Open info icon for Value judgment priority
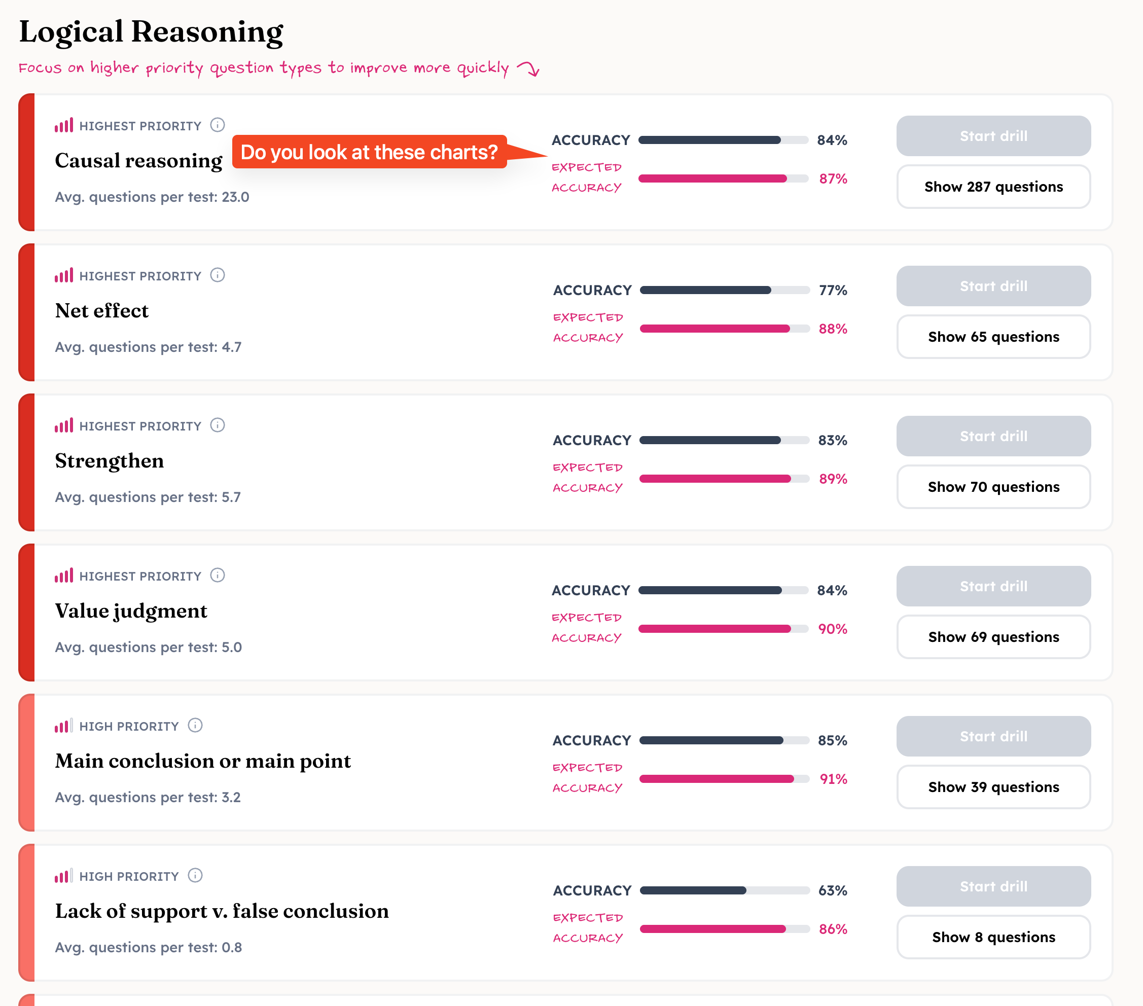Screen dimensions: 1143x1006 coord(218,575)
